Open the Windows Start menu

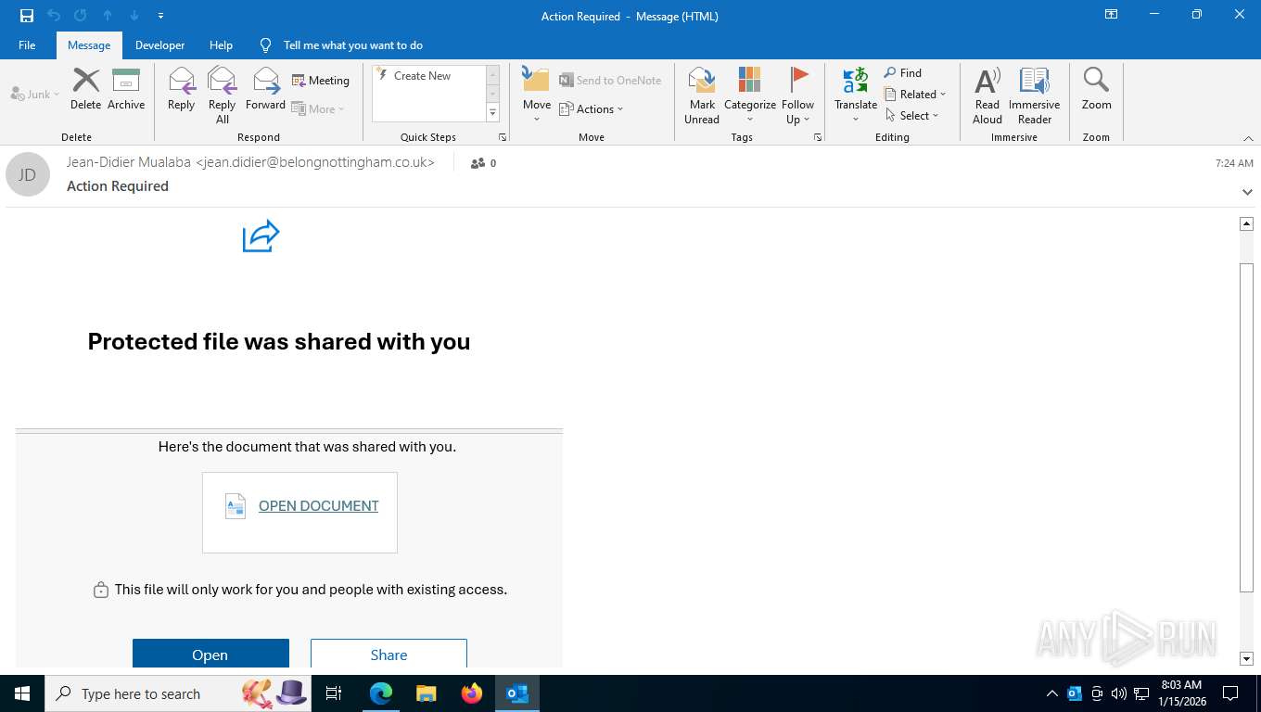pos(21,693)
